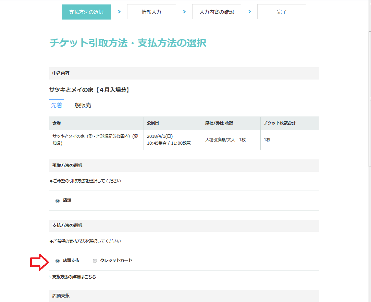The height and width of the screenshot is (302, 371).
Task: Choose the クレジットカード payment option
Action: click(95, 261)
